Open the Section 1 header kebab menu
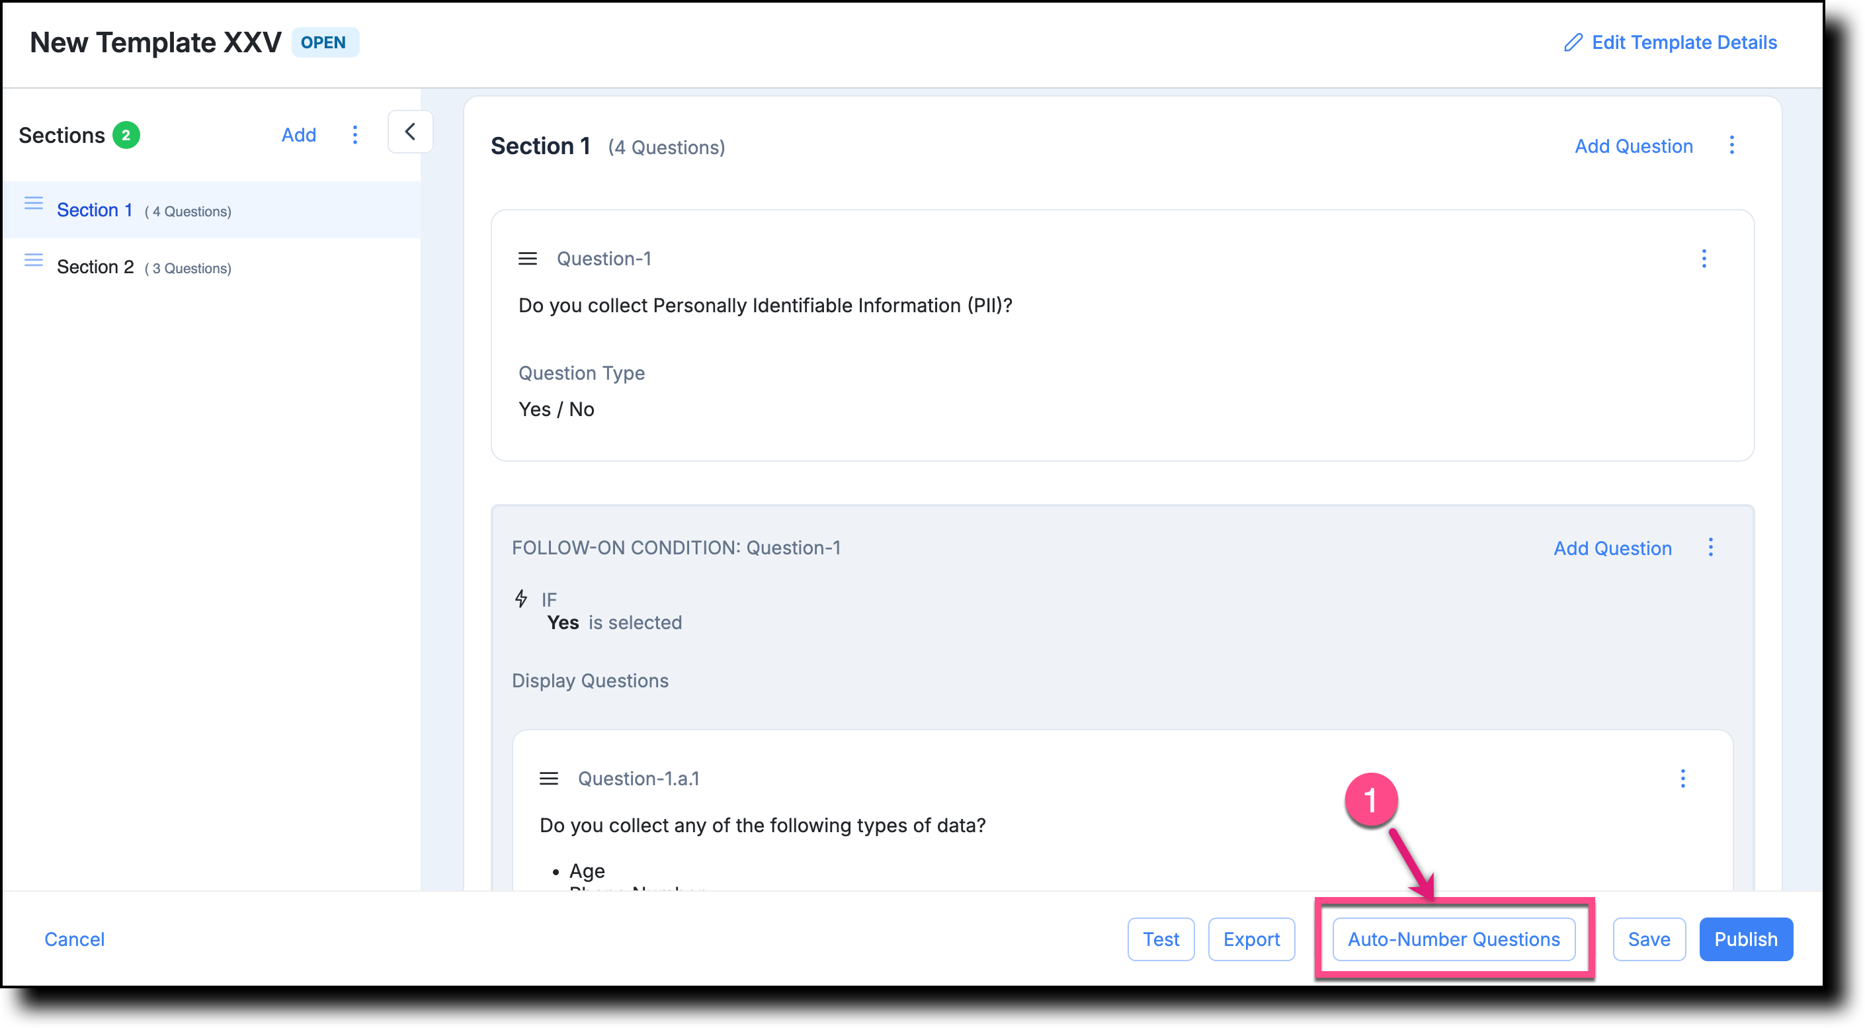1865x1028 pixels. [x=1732, y=146]
